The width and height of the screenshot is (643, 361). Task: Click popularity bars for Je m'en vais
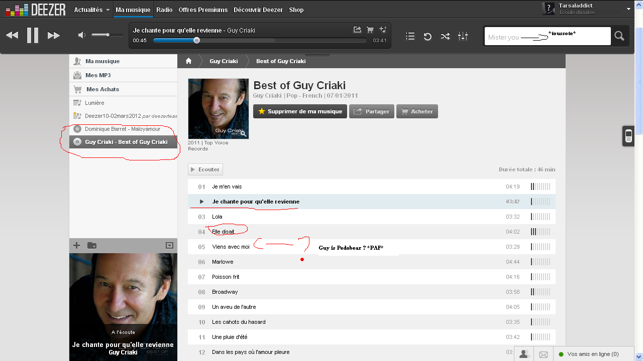pos(541,187)
